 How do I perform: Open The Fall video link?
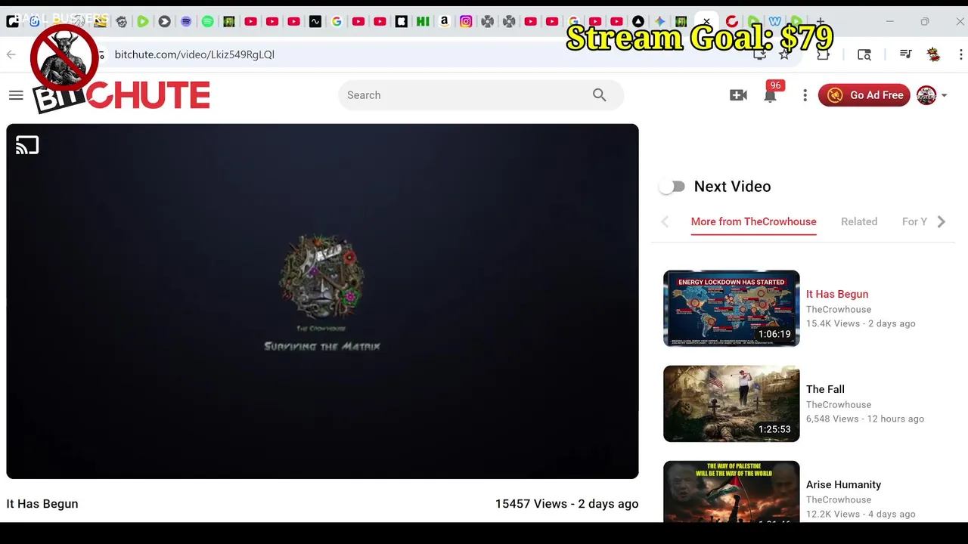click(825, 389)
